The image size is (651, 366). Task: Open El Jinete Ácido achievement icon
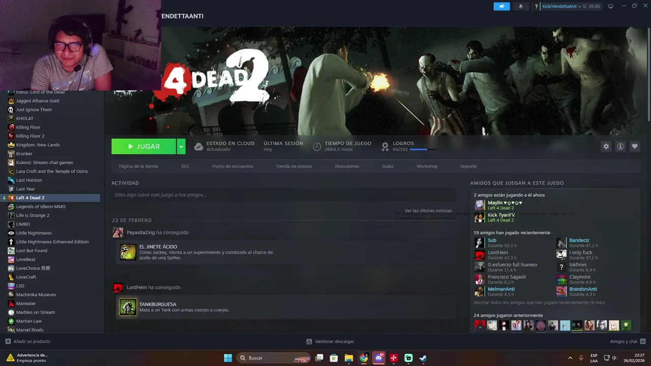128,252
